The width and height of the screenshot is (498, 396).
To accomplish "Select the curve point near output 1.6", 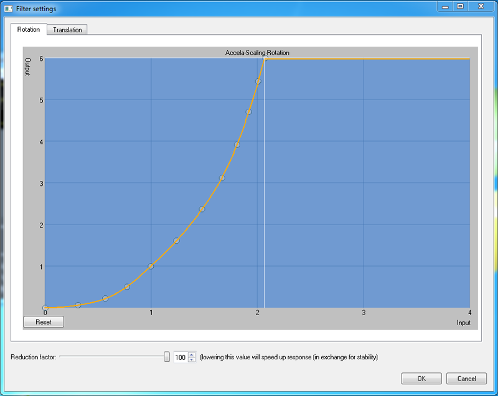I will pos(176,241).
